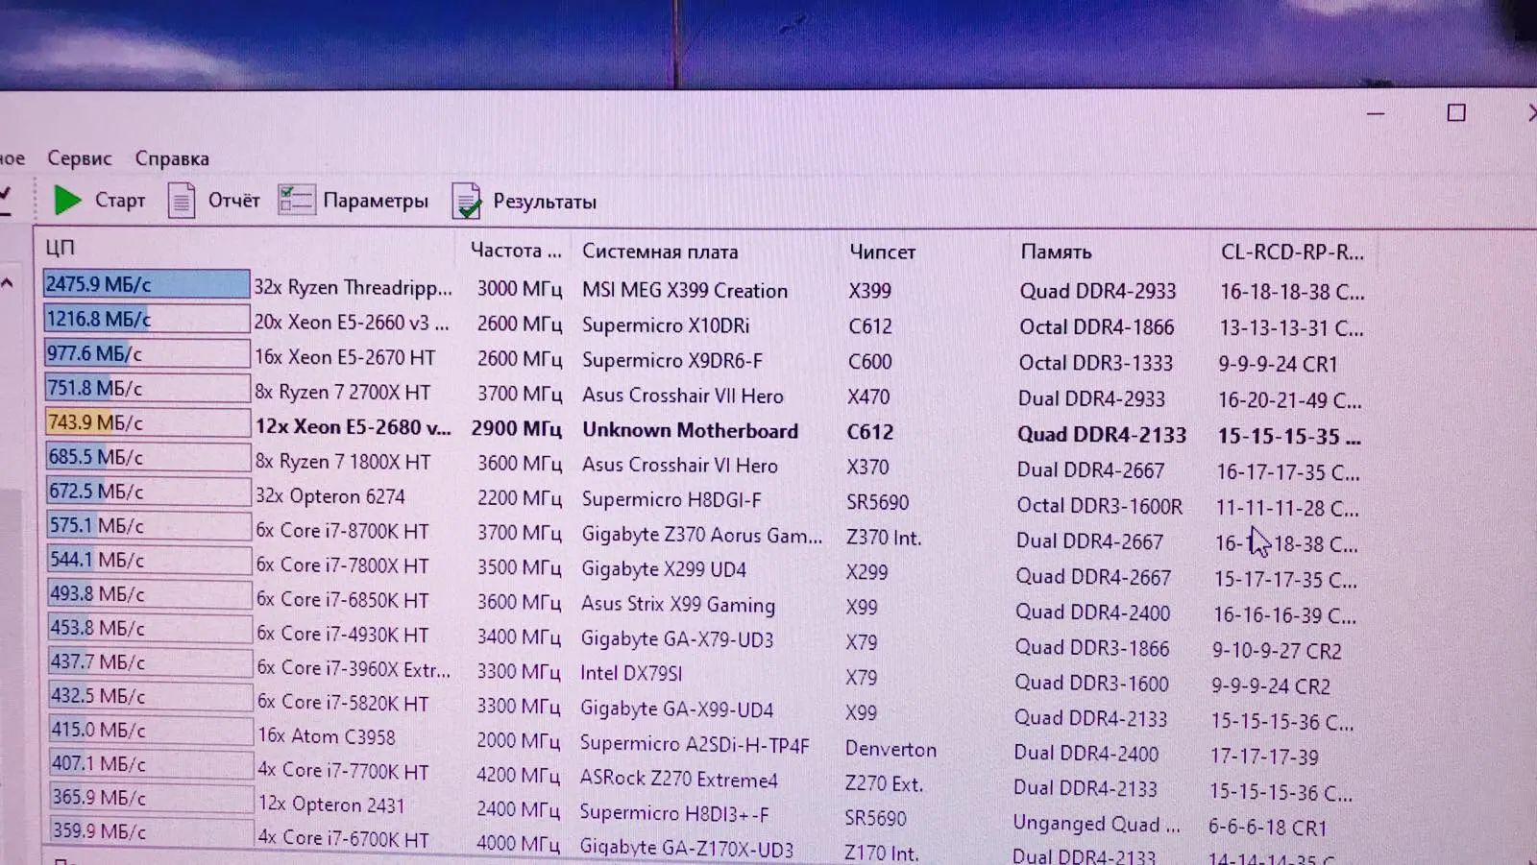Click the Octal DDR4-1866 memory cell

[1097, 327]
